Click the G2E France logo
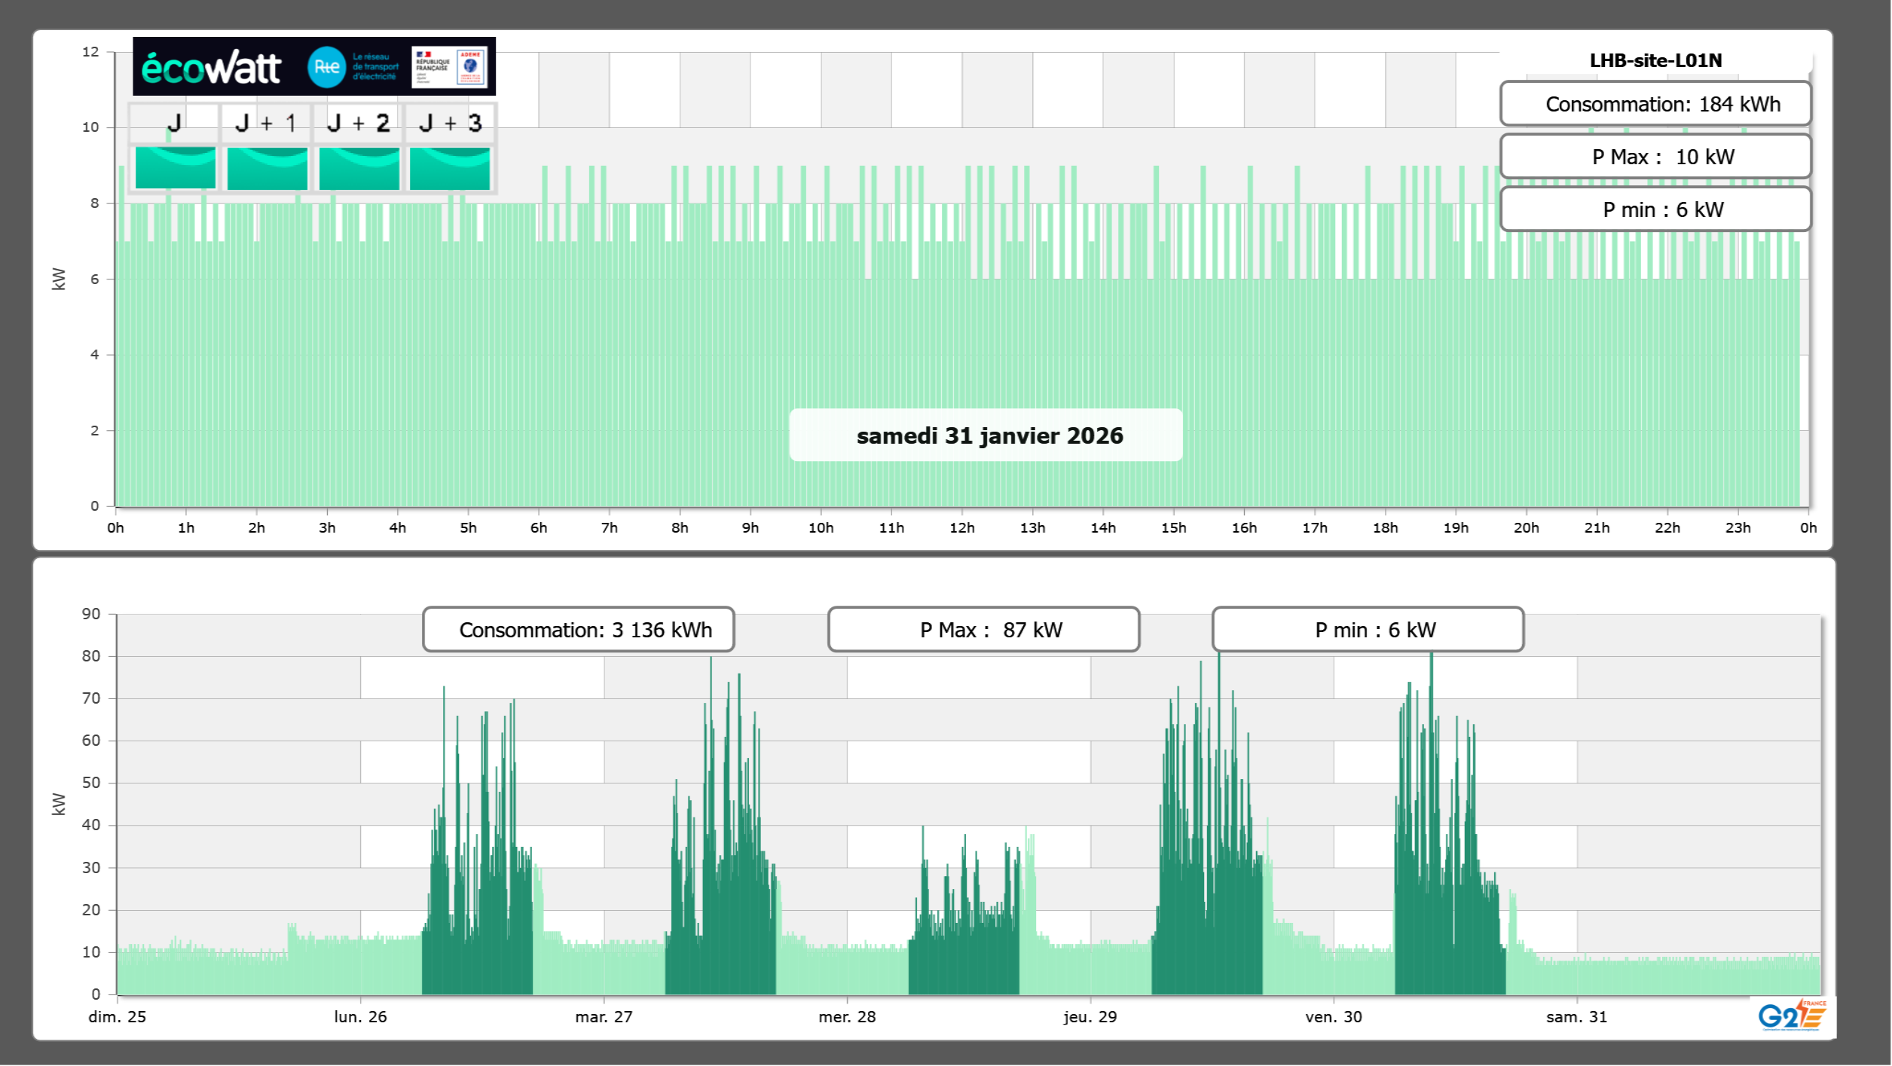Image resolution: width=1892 pixels, height=1066 pixels. tap(1791, 1016)
